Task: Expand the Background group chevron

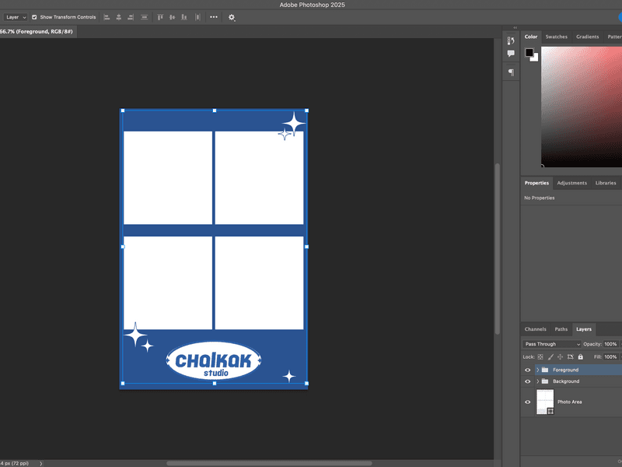Action: click(x=538, y=381)
